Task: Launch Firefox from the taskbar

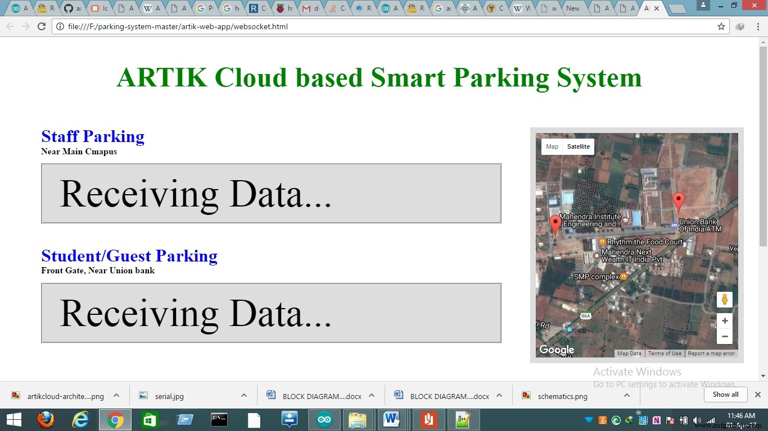Action: (46, 419)
